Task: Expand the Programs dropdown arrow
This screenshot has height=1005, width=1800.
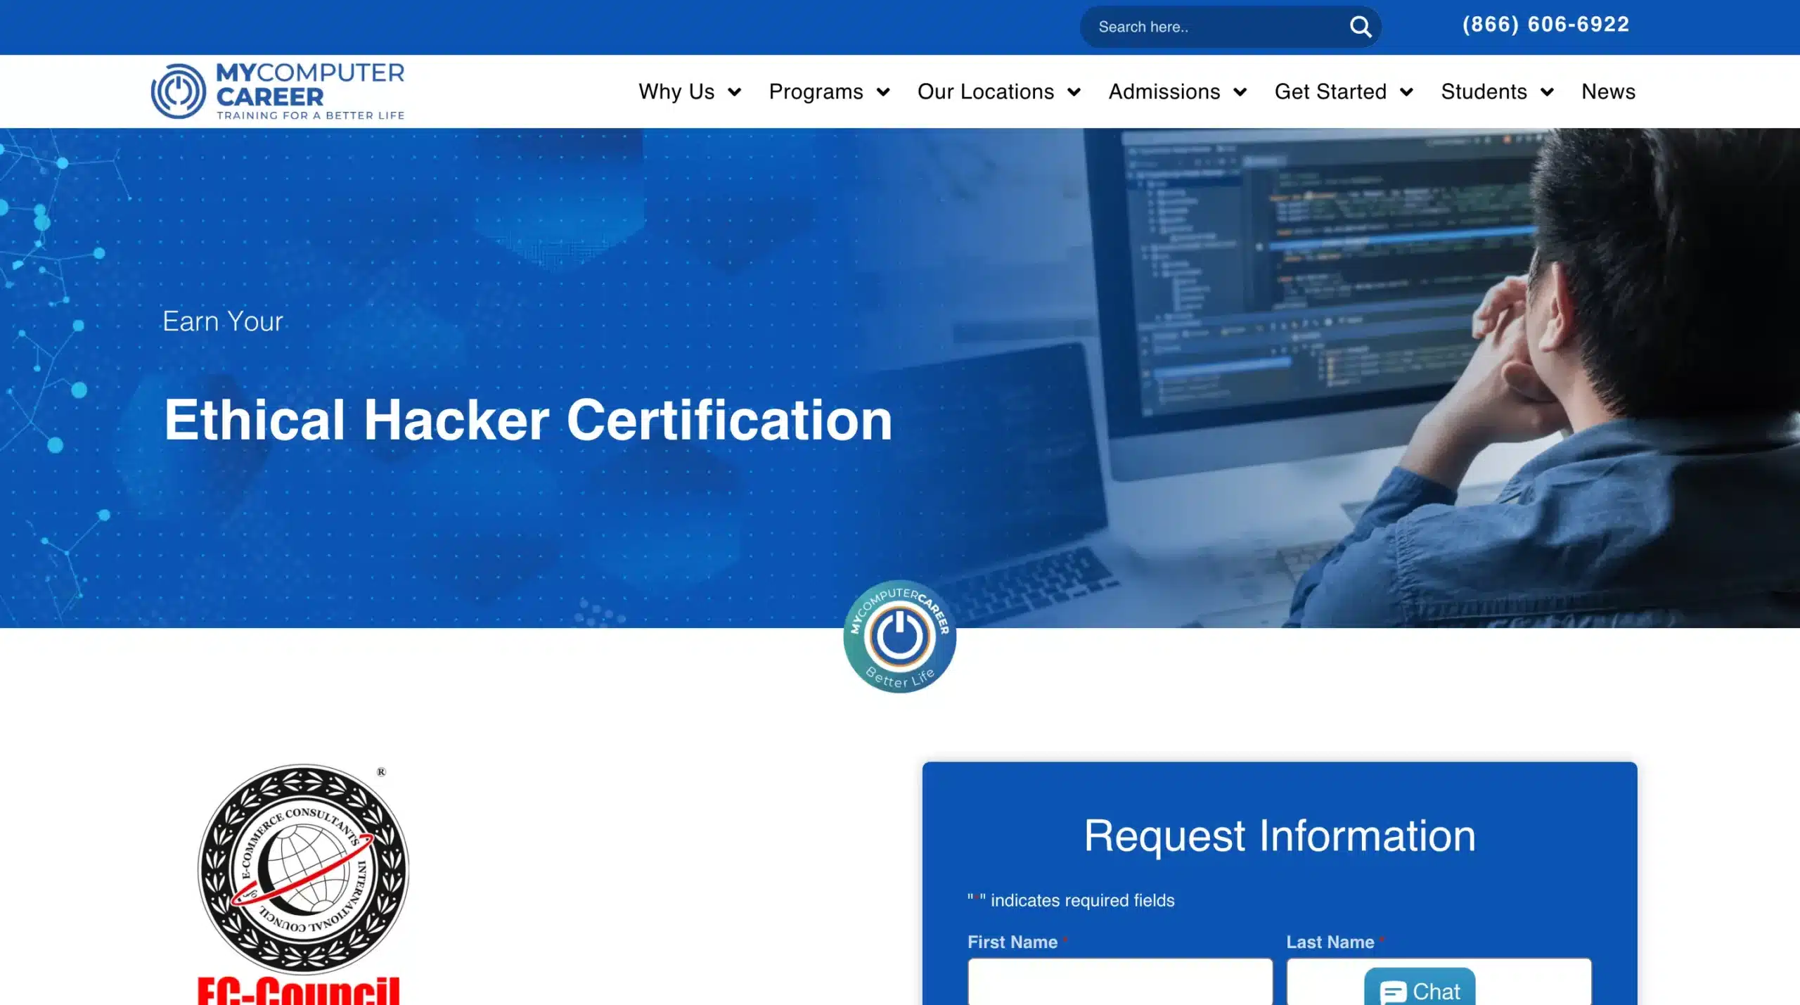Action: [x=883, y=92]
